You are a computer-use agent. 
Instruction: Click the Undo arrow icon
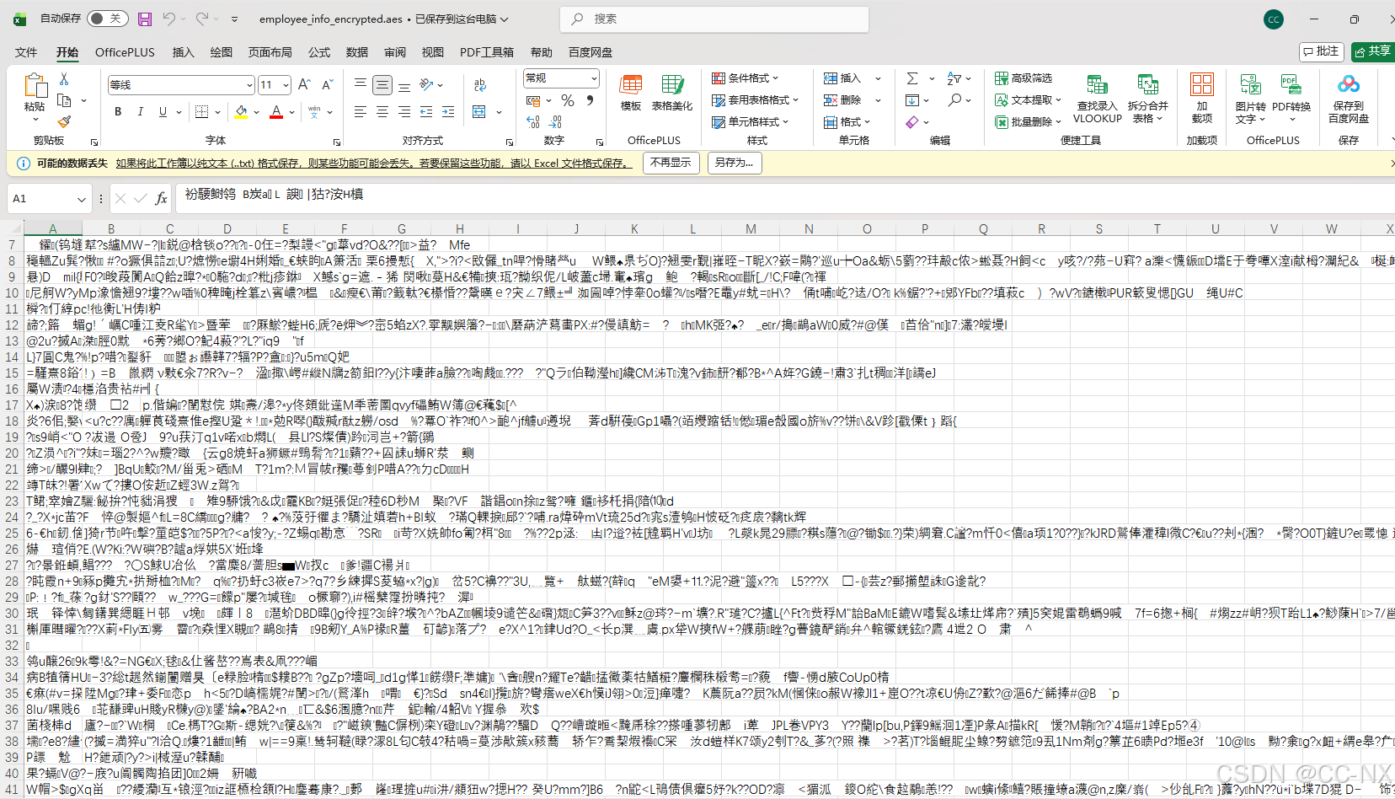tap(169, 19)
